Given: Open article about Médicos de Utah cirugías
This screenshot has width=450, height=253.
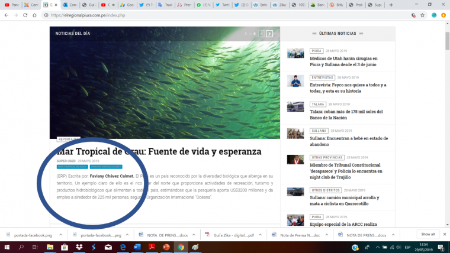Looking at the screenshot, I should [343, 61].
